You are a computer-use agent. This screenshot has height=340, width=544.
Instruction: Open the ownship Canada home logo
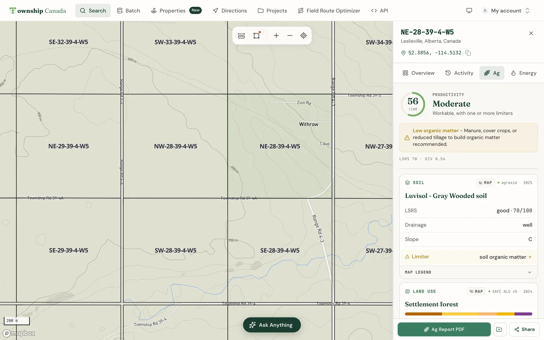click(38, 11)
